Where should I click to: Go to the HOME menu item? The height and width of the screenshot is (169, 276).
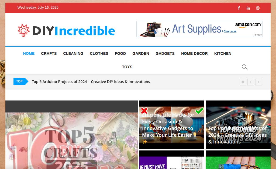[x=29, y=53]
